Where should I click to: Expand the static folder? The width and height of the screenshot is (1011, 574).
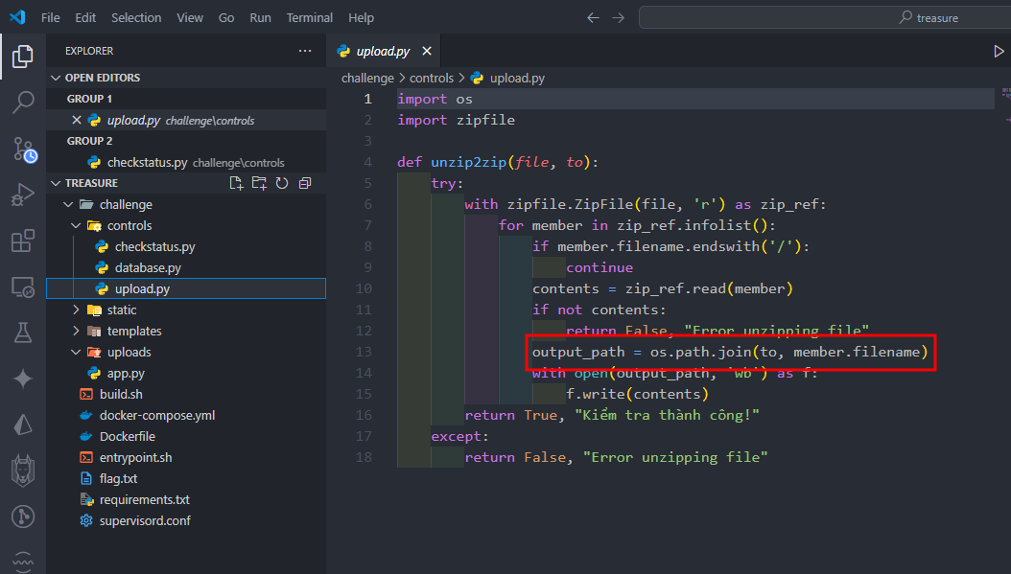pos(76,310)
